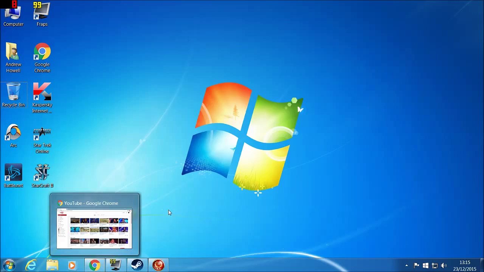Click the Fraps taskbar button
Screen dimensions: 484x272
pyautogui.click(x=116, y=265)
